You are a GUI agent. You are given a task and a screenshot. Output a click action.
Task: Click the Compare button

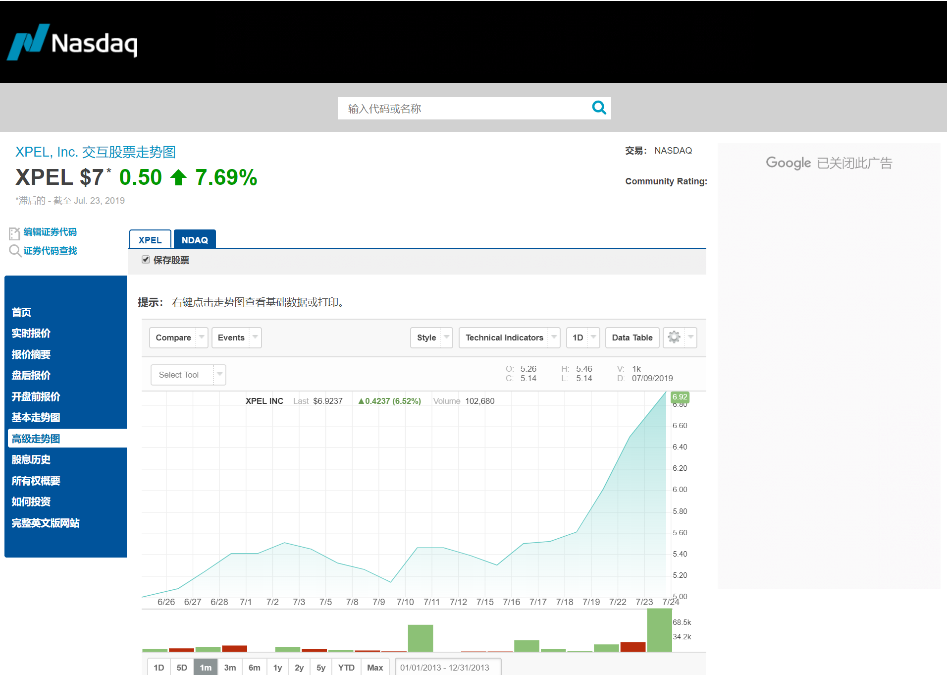[173, 337]
